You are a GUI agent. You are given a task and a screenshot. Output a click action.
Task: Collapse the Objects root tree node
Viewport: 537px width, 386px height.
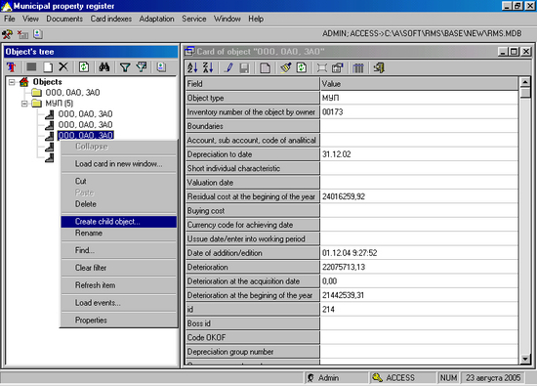click(12, 82)
